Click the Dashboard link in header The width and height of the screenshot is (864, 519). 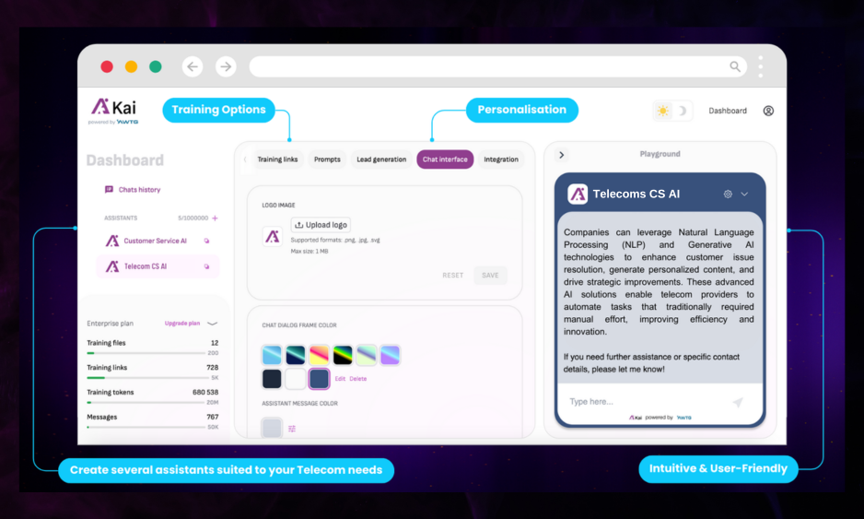[728, 111]
